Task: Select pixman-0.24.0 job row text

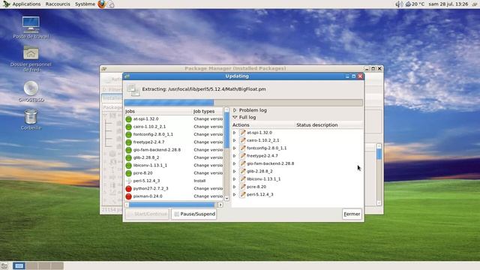Action: [x=148, y=196]
